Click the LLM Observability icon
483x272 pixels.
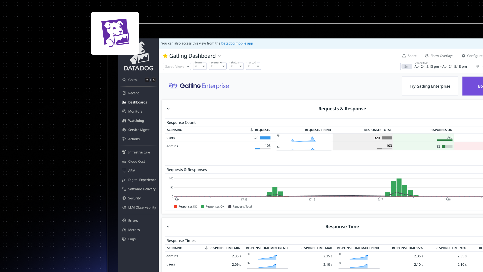124,207
